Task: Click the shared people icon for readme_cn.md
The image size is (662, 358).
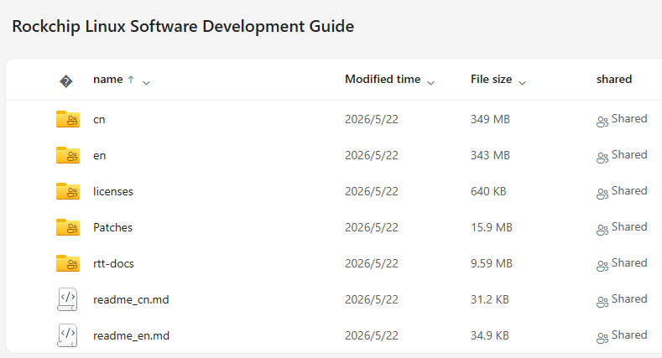Action: (x=602, y=302)
